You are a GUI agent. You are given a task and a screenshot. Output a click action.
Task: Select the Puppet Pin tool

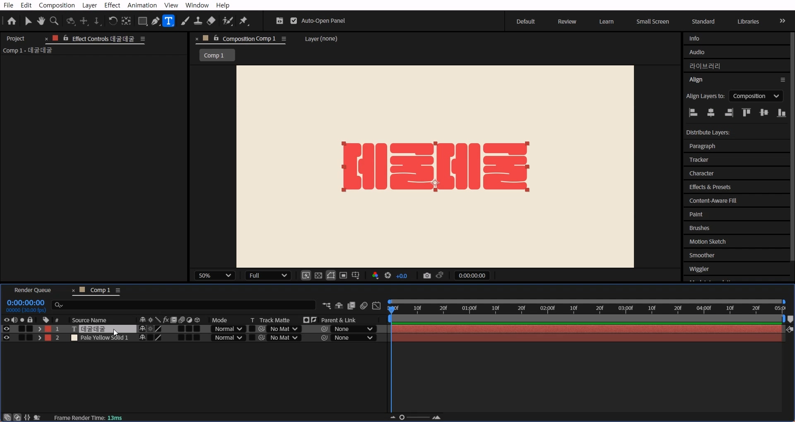click(x=244, y=21)
